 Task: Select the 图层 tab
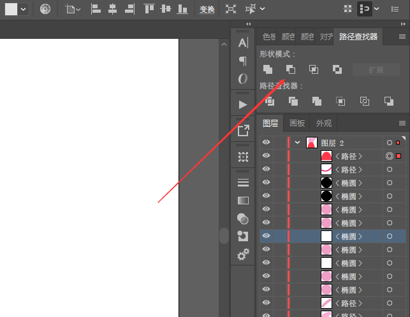coord(270,123)
